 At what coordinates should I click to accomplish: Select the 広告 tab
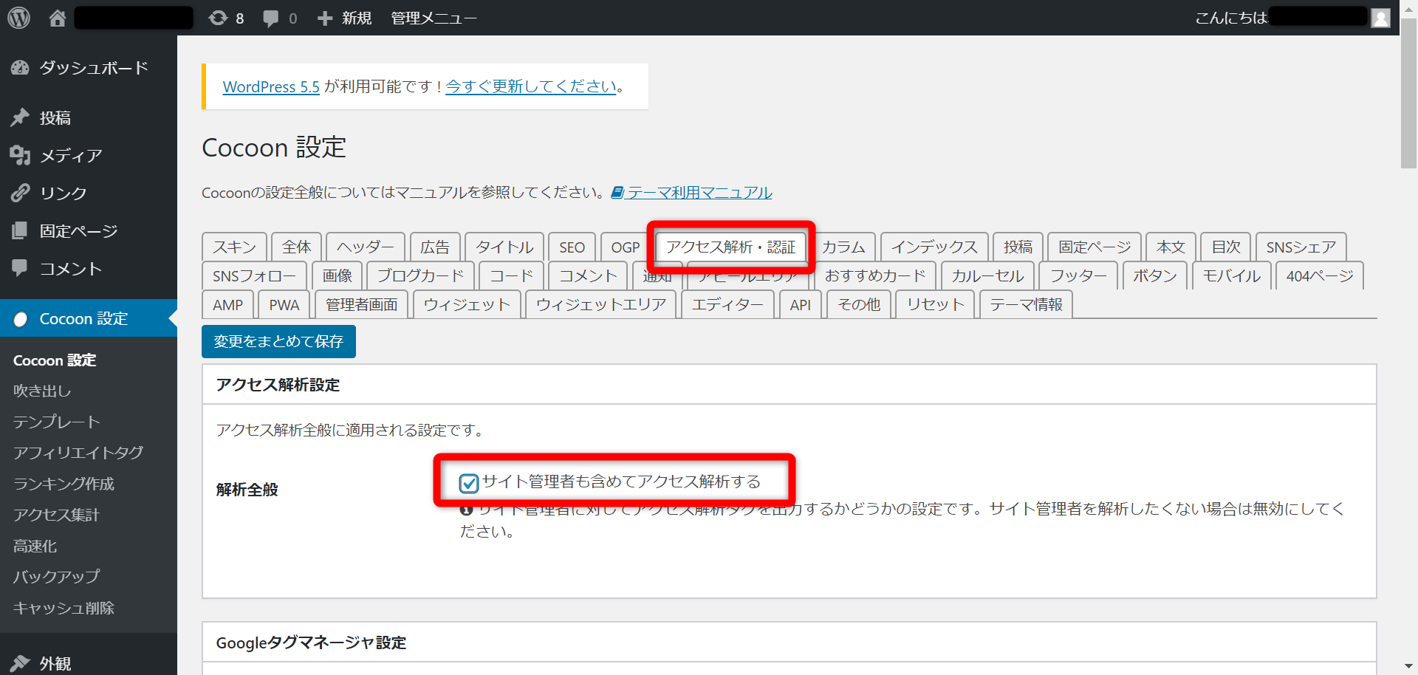[x=435, y=247]
